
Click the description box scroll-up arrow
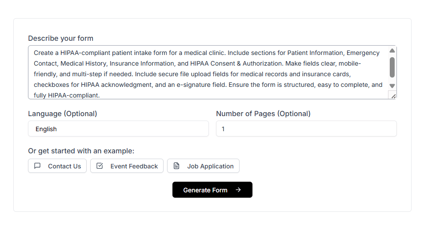(x=392, y=51)
